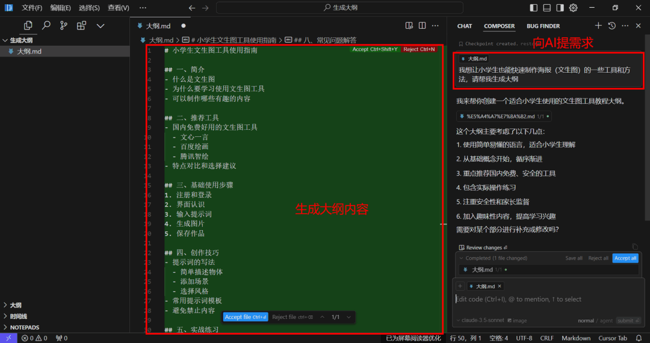Viewport: 650px width, 343px height.
Task: Switch to the BUG FINDER tab
Action: point(543,26)
